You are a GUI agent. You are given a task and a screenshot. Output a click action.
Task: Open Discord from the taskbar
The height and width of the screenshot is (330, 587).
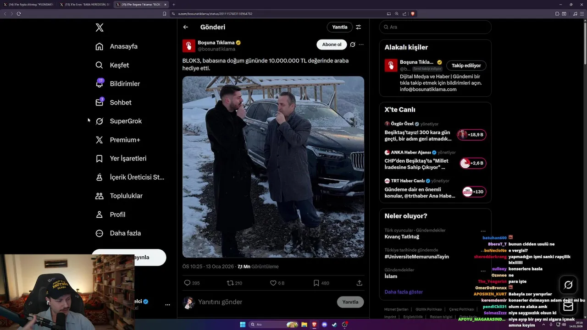click(325, 324)
